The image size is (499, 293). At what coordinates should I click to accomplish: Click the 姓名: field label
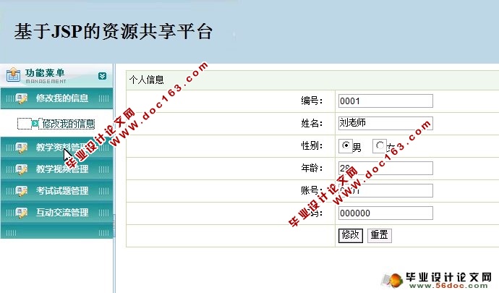[312, 123]
